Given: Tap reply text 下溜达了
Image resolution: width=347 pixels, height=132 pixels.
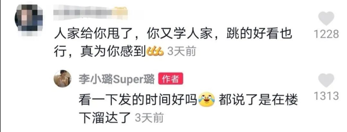Looking at the screenshot, I should pyautogui.click(x=106, y=118).
